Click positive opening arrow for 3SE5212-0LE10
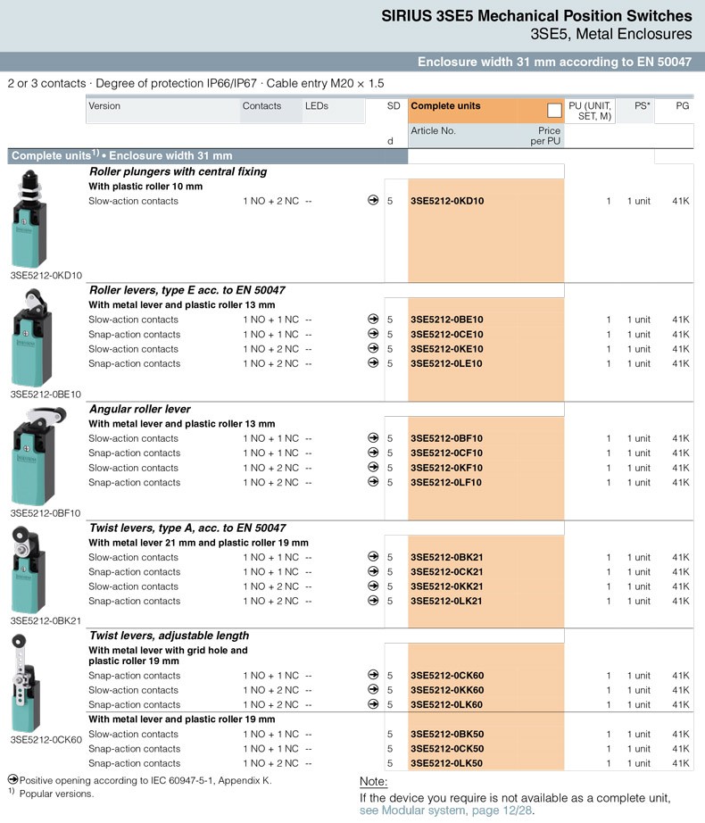The image size is (705, 823). [373, 363]
